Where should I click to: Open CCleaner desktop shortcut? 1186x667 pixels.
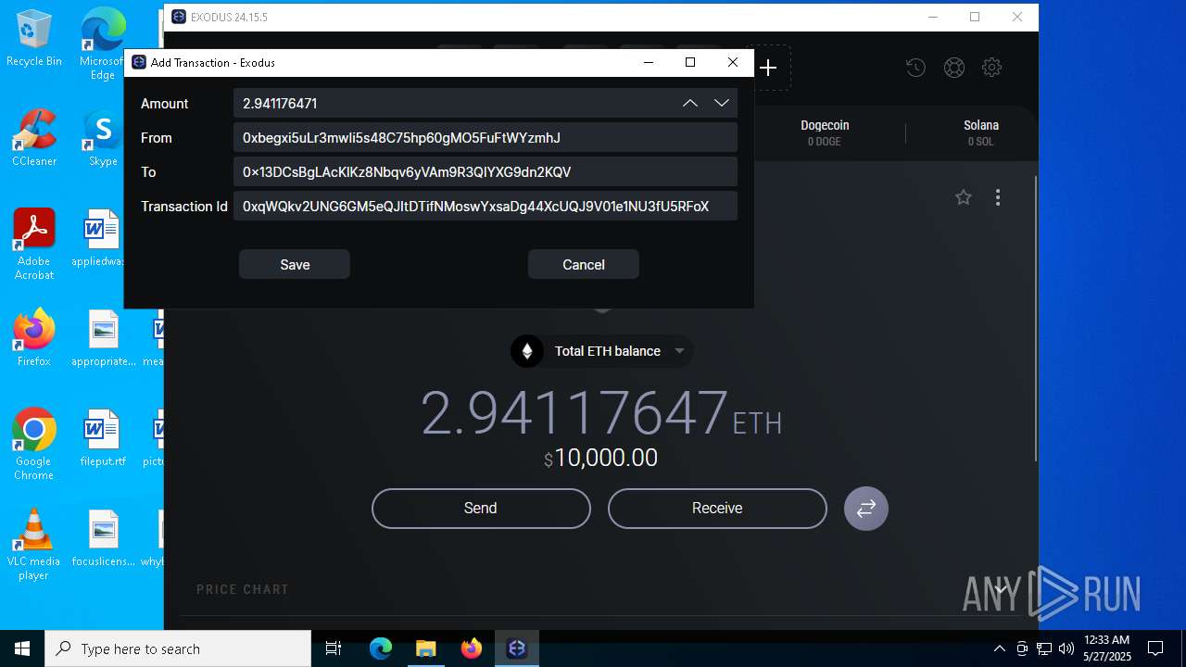[x=34, y=138]
